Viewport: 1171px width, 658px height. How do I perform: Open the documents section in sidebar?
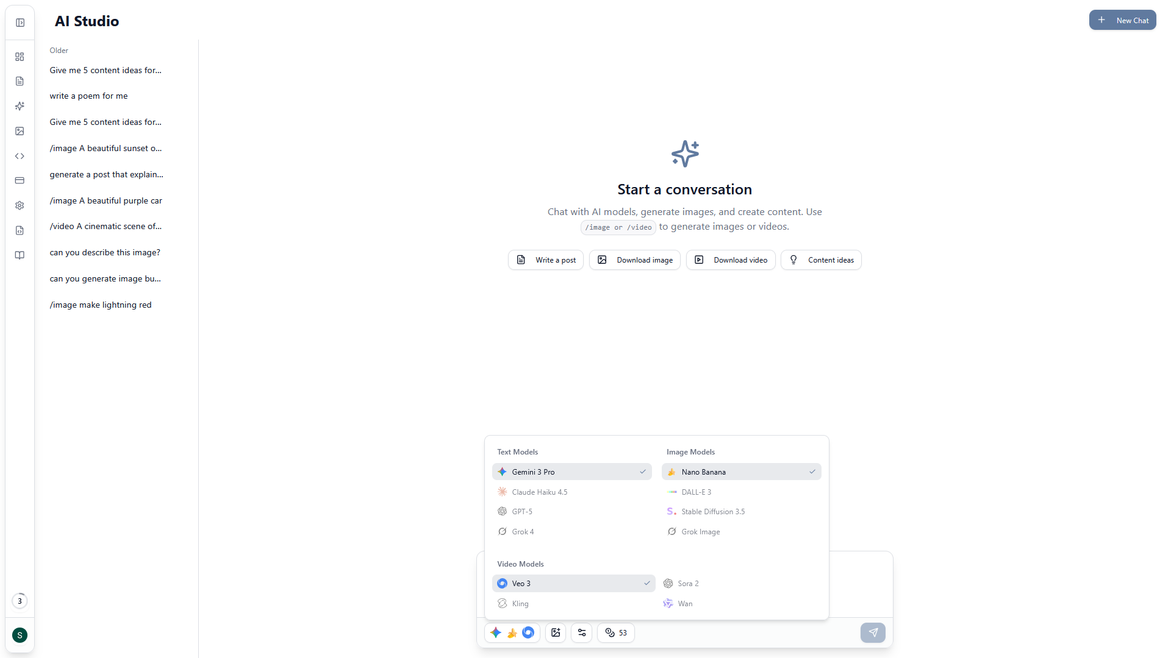click(x=20, y=81)
